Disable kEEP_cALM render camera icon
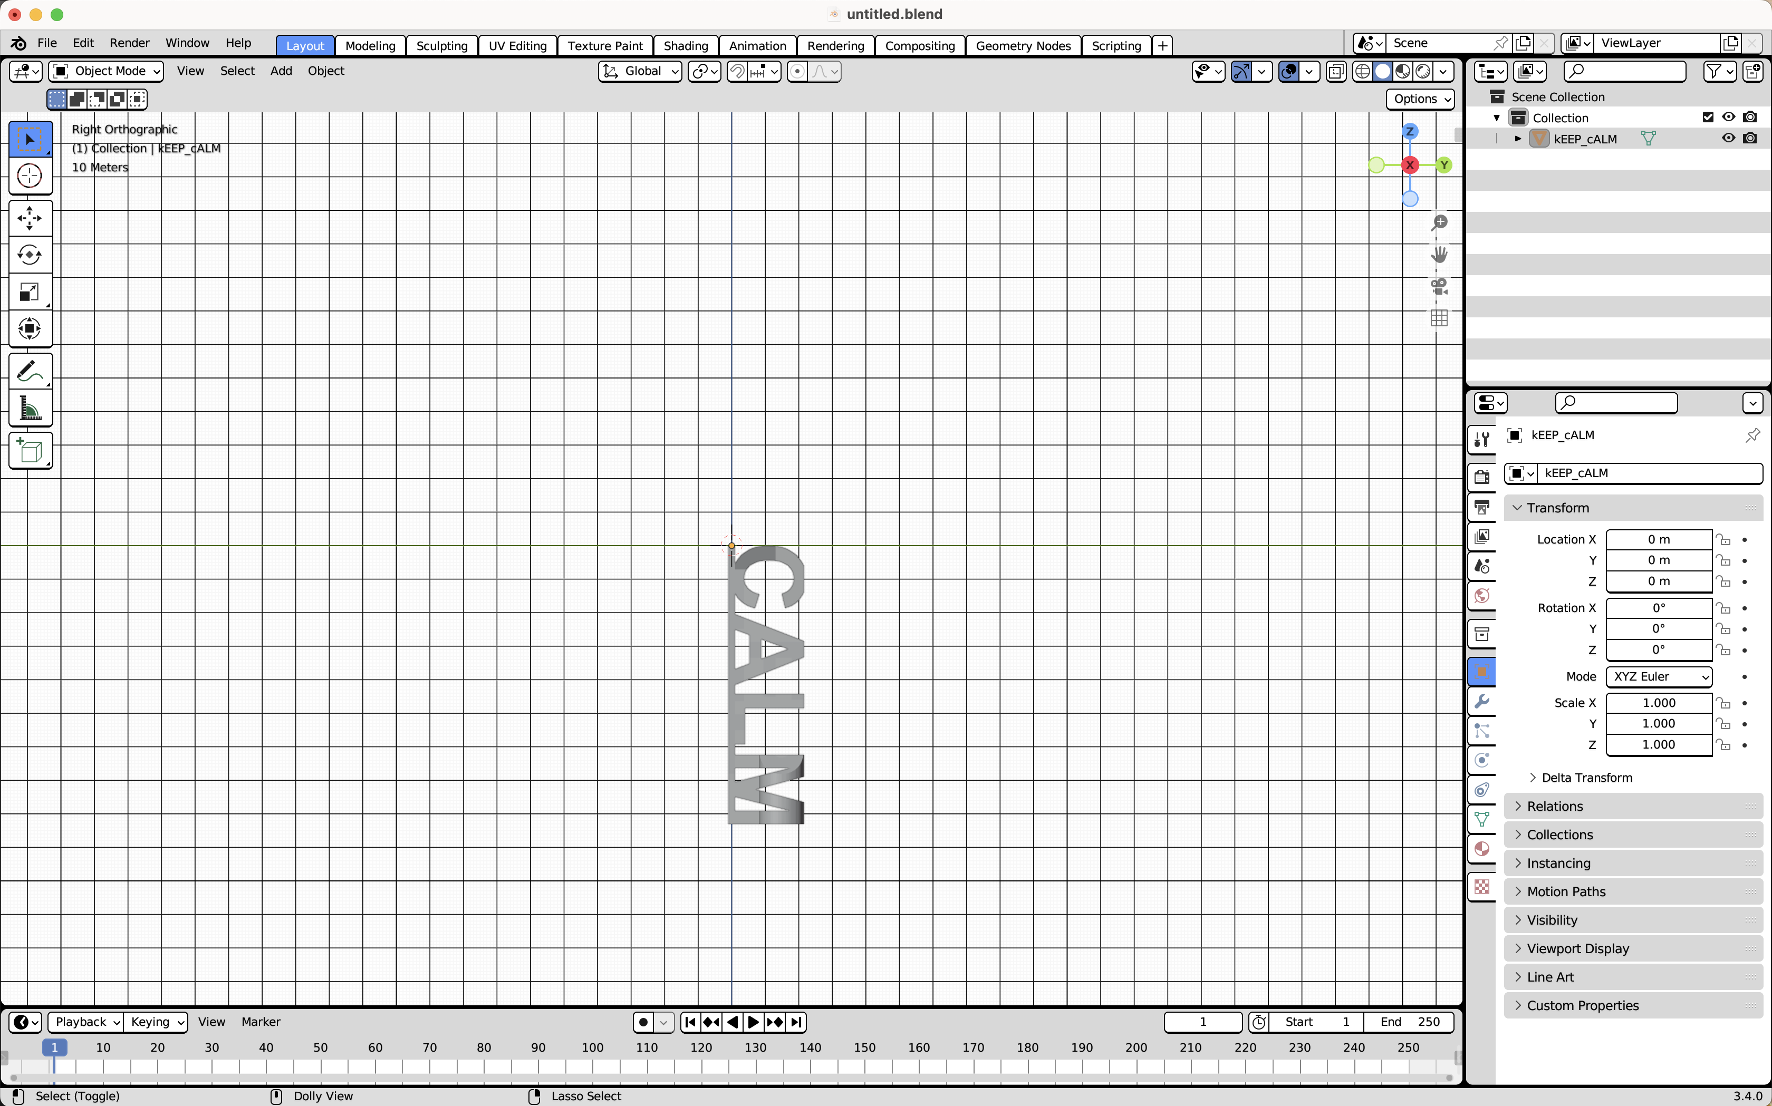 (1750, 138)
